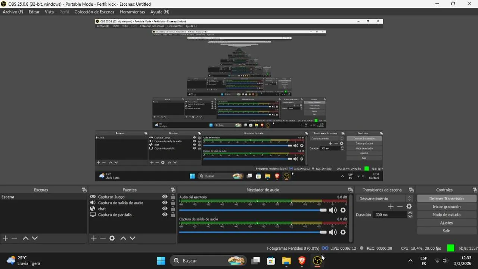The image size is (478, 269).
Task: Open source properties gear in Fuentes
Action: 112,238
